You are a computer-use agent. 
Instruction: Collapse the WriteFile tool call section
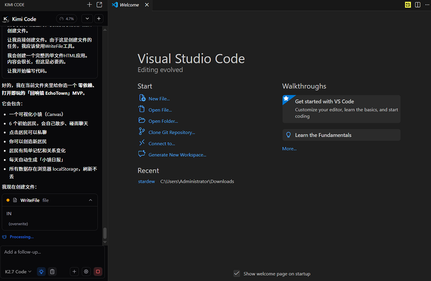click(x=91, y=200)
